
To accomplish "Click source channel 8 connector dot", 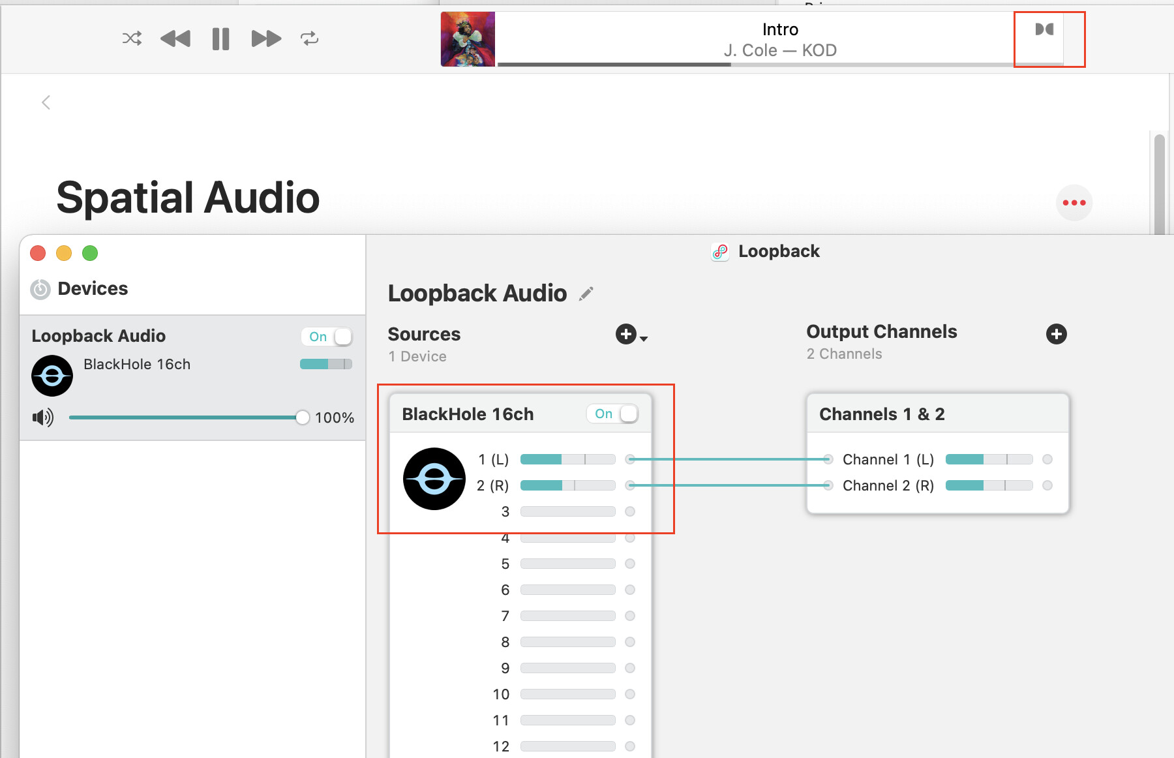I will tap(630, 642).
